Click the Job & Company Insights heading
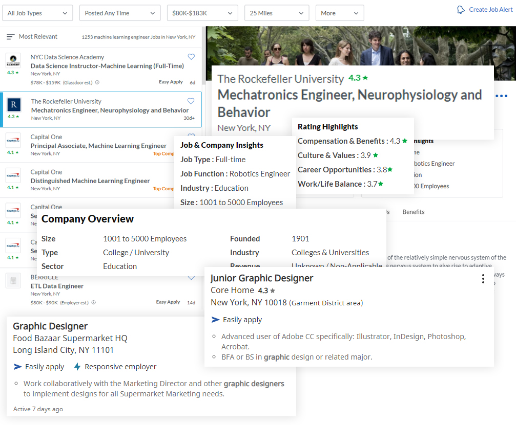 222,145
